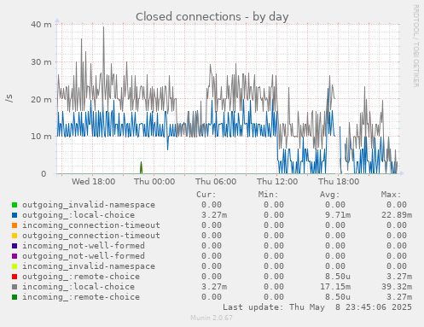Click the 0 y-axis label
This screenshot has width=424, height=327.
[44, 174]
